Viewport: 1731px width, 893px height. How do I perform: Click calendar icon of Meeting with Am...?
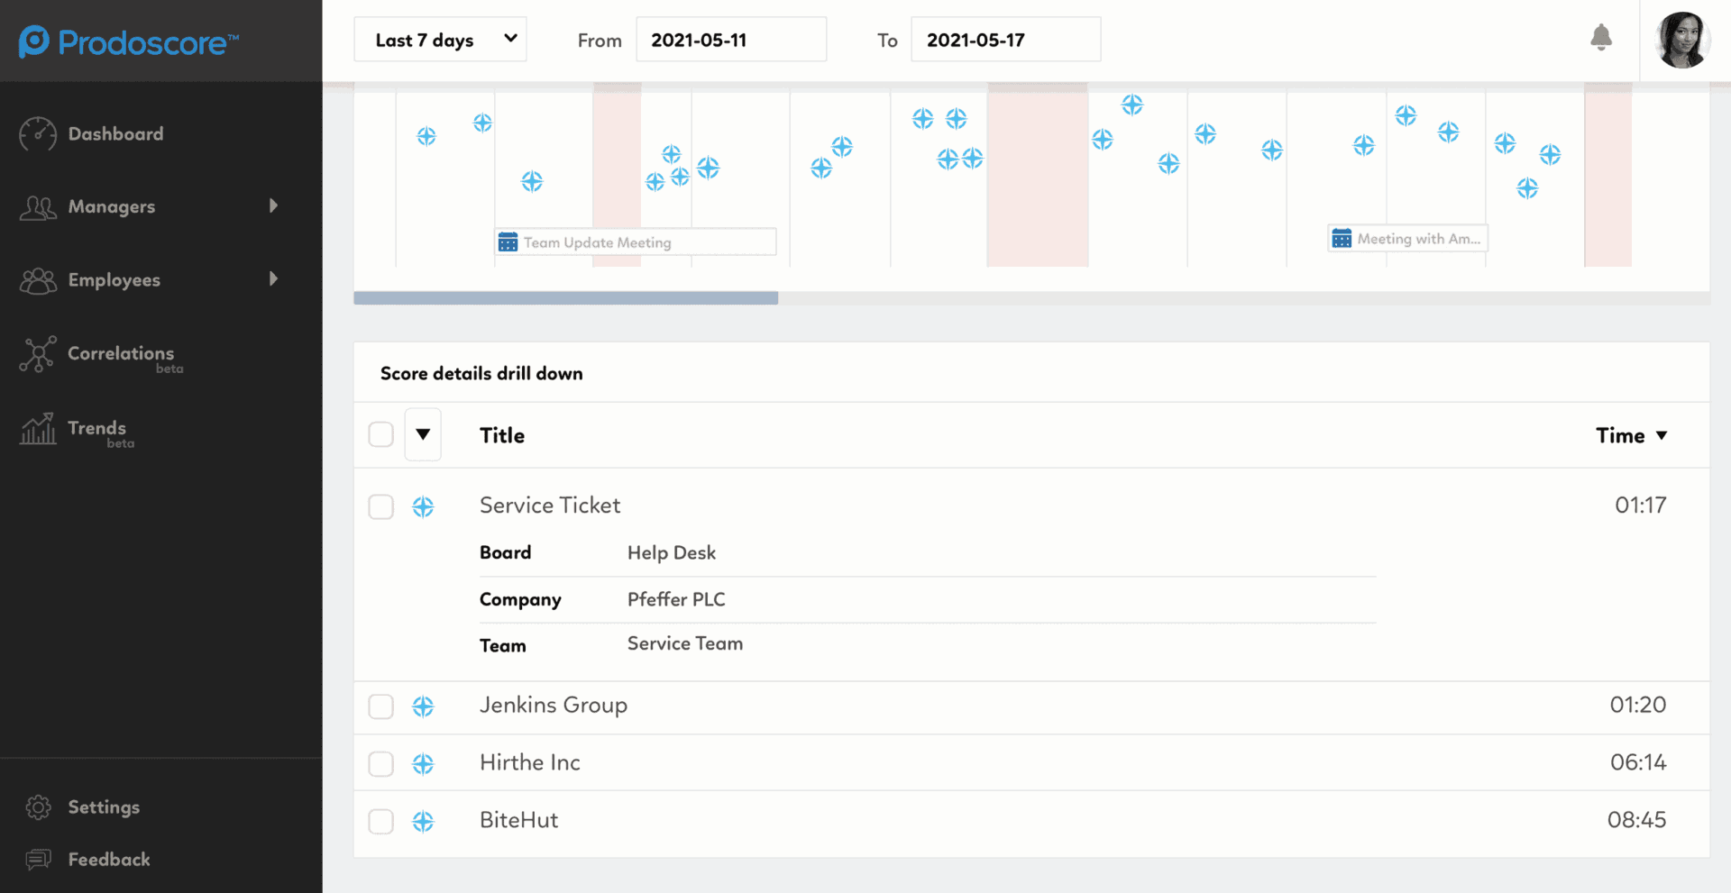point(1342,238)
